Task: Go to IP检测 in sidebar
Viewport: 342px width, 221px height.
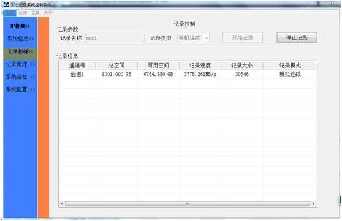Action: (x=20, y=26)
